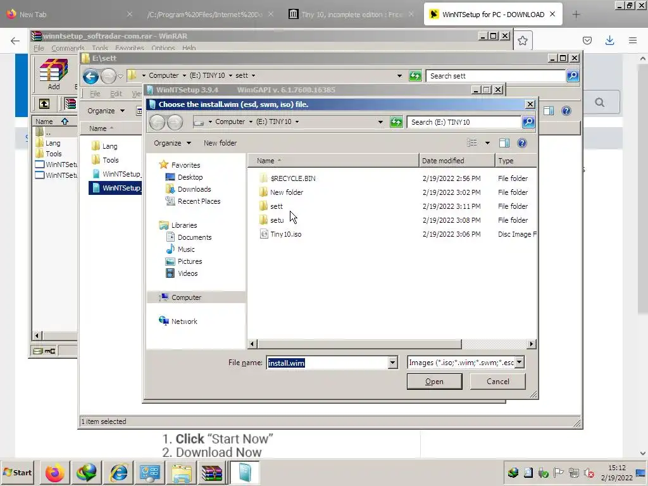The width and height of the screenshot is (648, 486).
Task: Click the up-one-level icon in WinRAR
Action: tap(44, 104)
